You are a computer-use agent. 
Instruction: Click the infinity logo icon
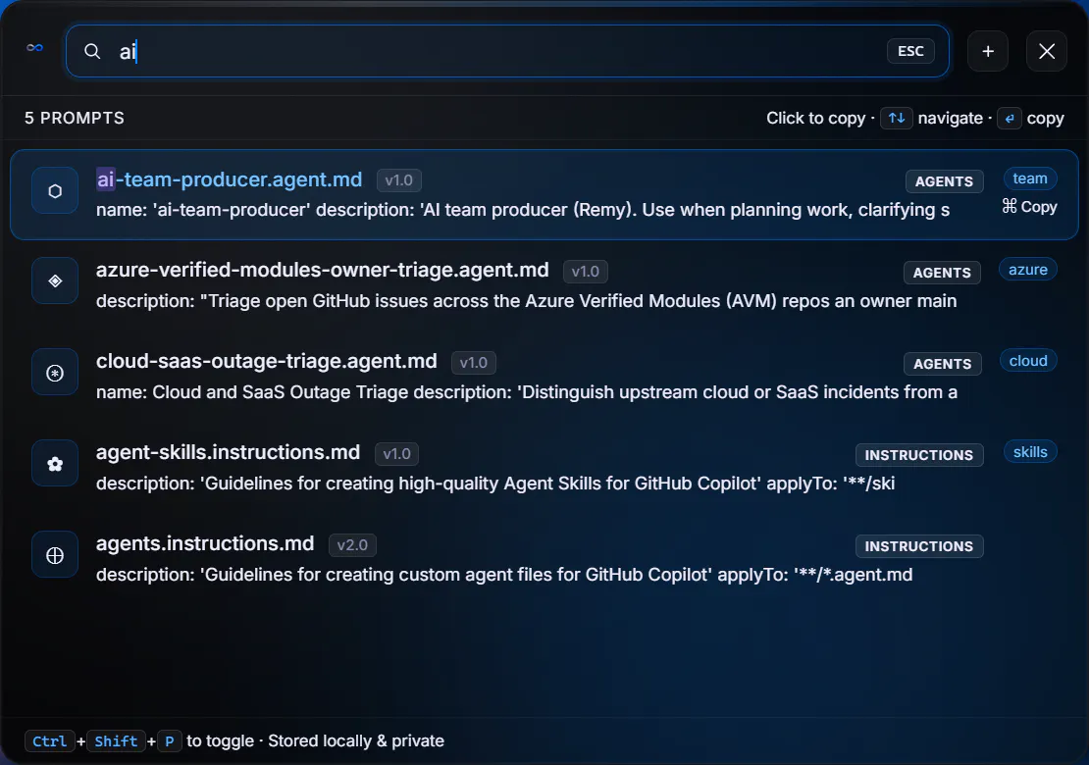(34, 48)
